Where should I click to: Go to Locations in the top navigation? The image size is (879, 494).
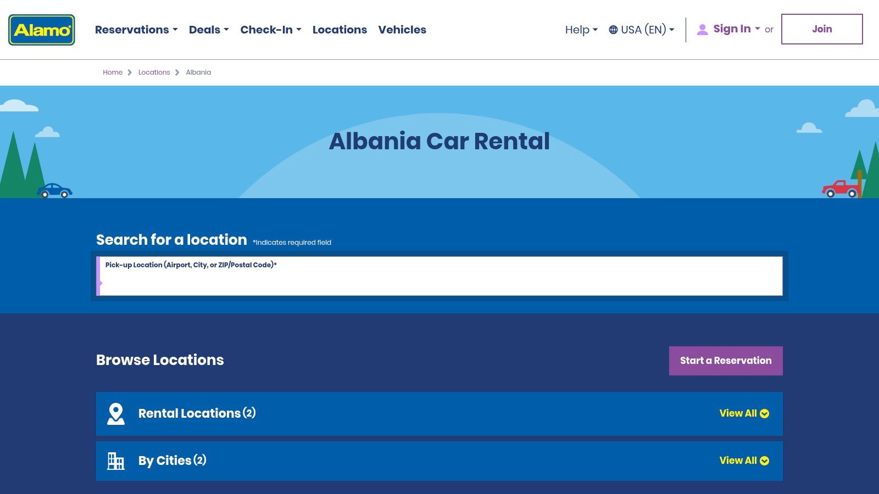point(340,30)
